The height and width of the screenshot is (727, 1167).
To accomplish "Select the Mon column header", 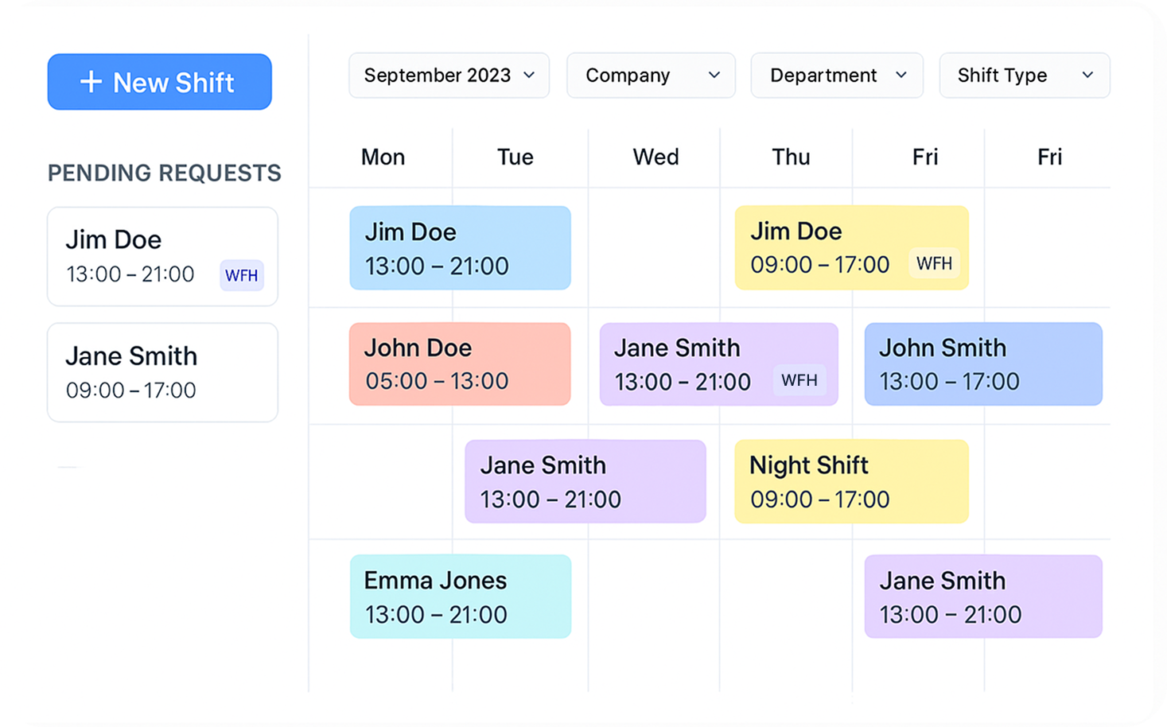I will click(383, 157).
